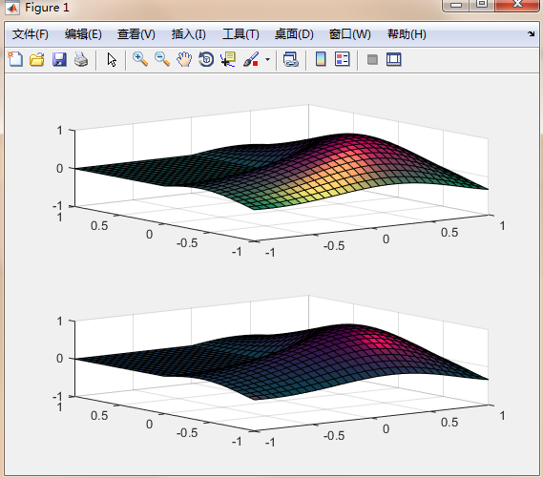
Task: Click the MATLAB logo in title bar
Action: pos(12,8)
